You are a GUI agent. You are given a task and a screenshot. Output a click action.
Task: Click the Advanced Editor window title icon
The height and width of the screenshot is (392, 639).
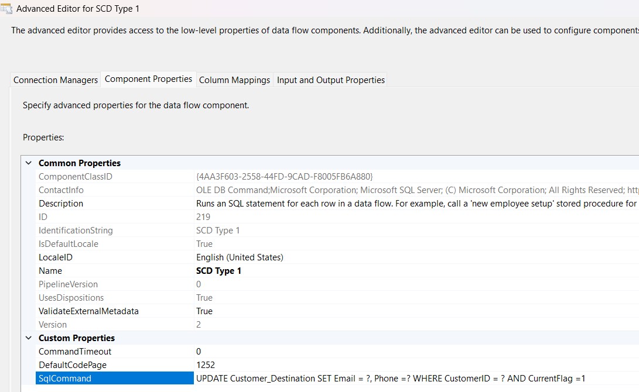(6, 9)
